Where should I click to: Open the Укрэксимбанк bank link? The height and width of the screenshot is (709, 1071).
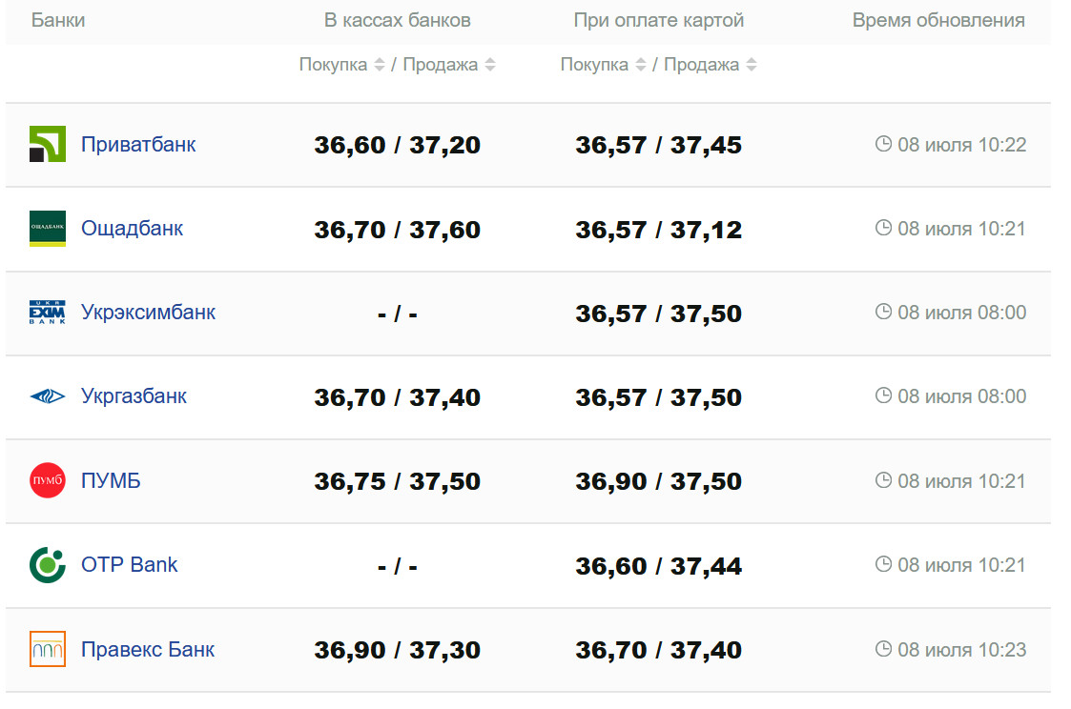point(148,313)
